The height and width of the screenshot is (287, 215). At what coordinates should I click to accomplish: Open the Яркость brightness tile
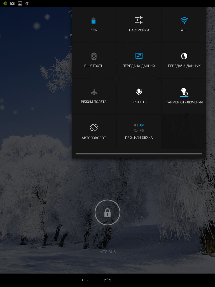[x=139, y=96]
